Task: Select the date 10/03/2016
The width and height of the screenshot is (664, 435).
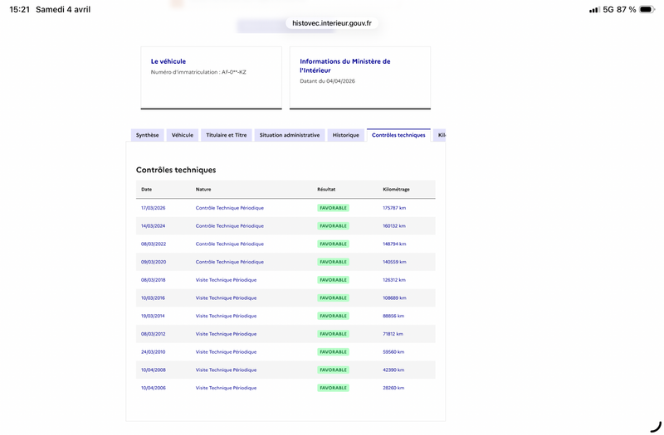Action: coord(153,298)
